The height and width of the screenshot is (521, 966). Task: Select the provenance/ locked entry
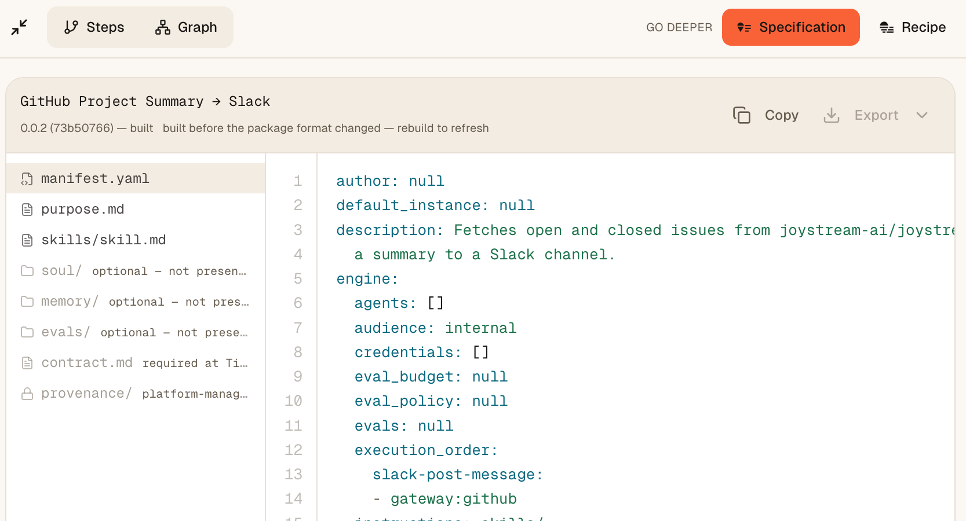(136, 393)
